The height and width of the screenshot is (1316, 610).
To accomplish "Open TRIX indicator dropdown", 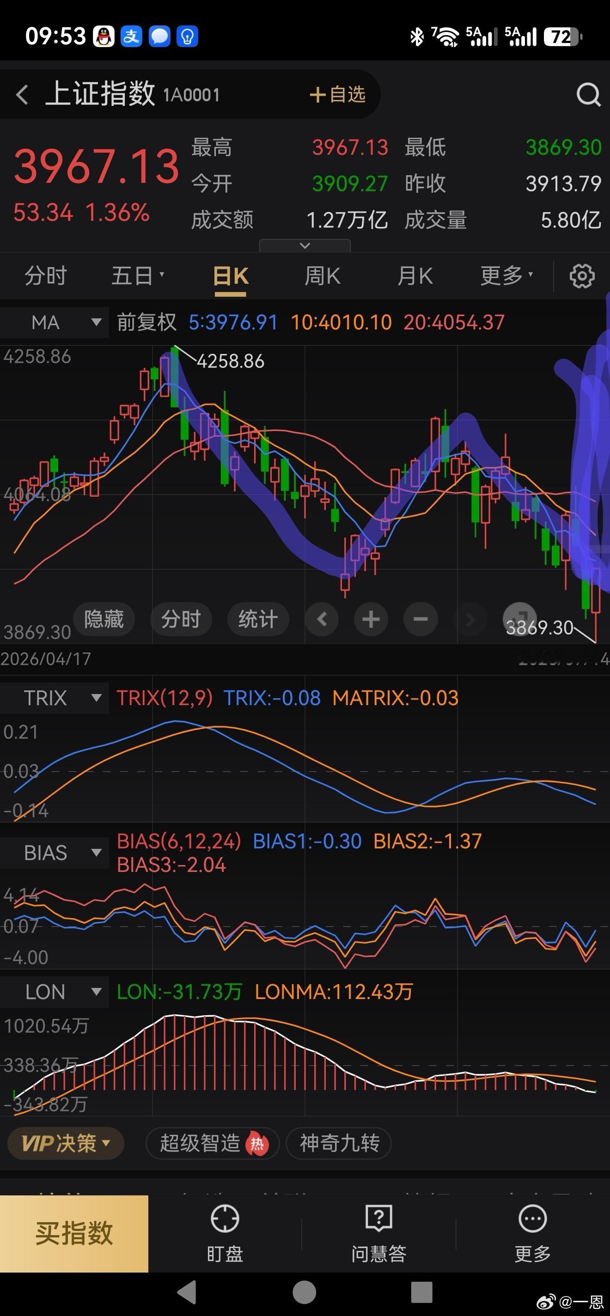I will pyautogui.click(x=54, y=698).
